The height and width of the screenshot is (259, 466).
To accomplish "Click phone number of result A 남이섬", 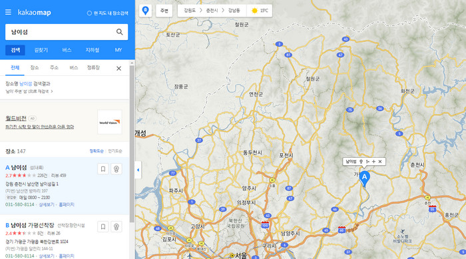I will pyautogui.click(x=19, y=204).
